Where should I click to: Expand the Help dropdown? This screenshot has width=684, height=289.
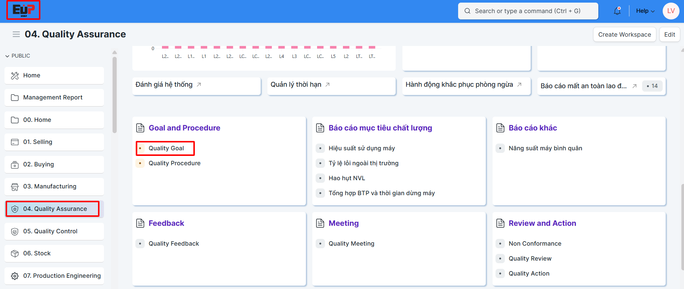(x=645, y=11)
